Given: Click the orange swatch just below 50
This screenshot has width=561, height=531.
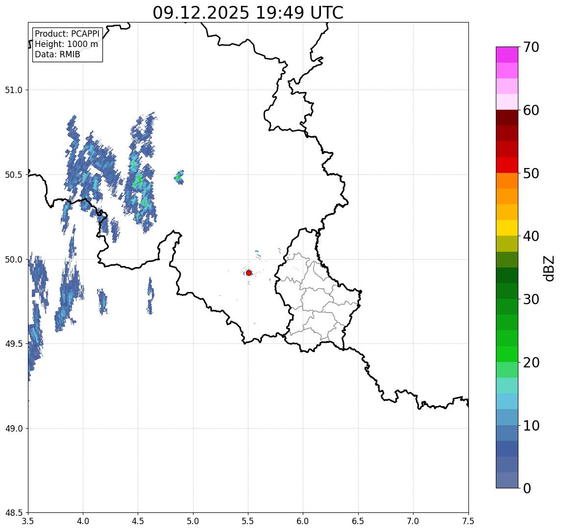Looking at the screenshot, I should tap(507, 181).
